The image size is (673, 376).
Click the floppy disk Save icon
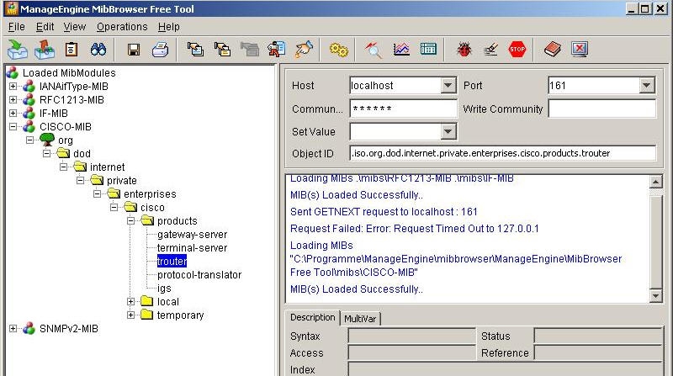click(x=134, y=50)
